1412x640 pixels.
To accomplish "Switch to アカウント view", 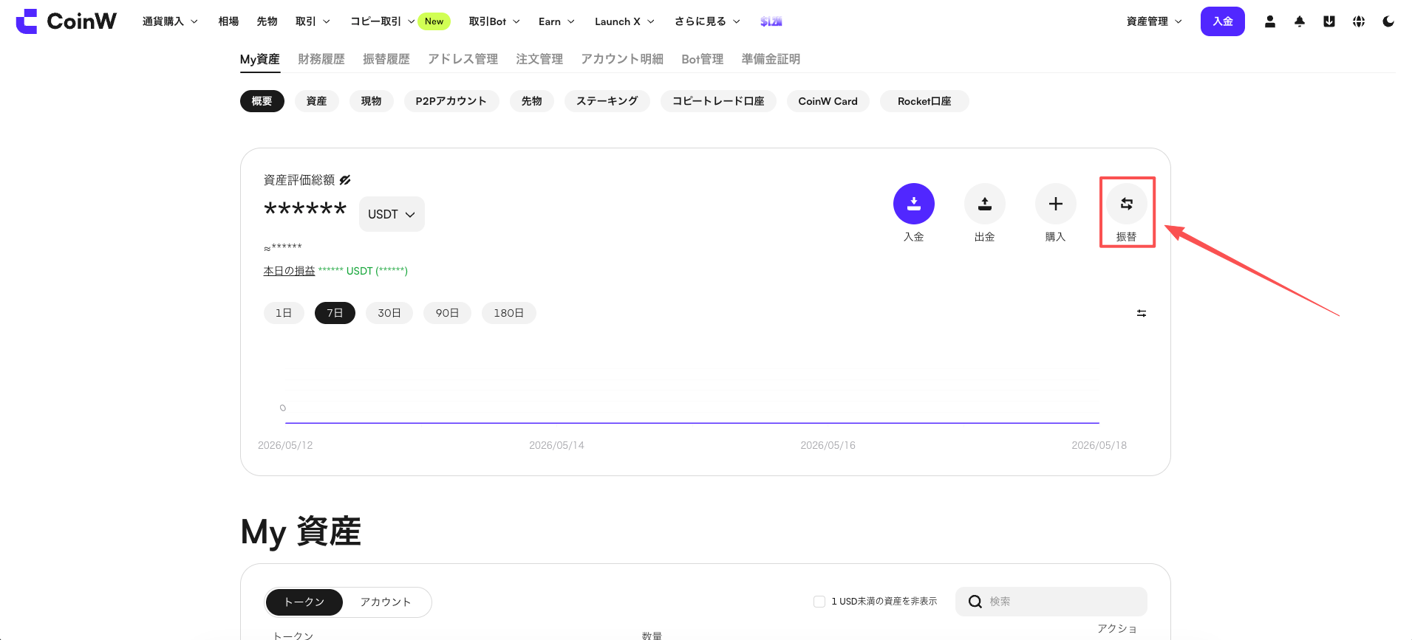I will (x=386, y=602).
